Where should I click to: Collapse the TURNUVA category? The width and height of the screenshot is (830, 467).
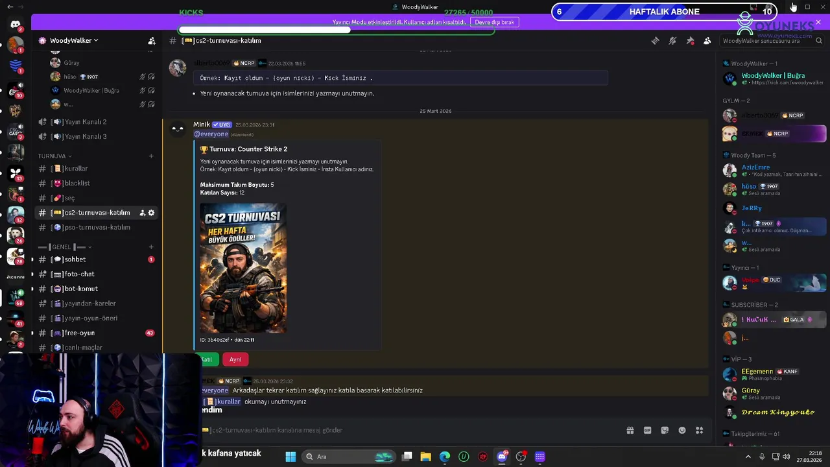(54, 156)
